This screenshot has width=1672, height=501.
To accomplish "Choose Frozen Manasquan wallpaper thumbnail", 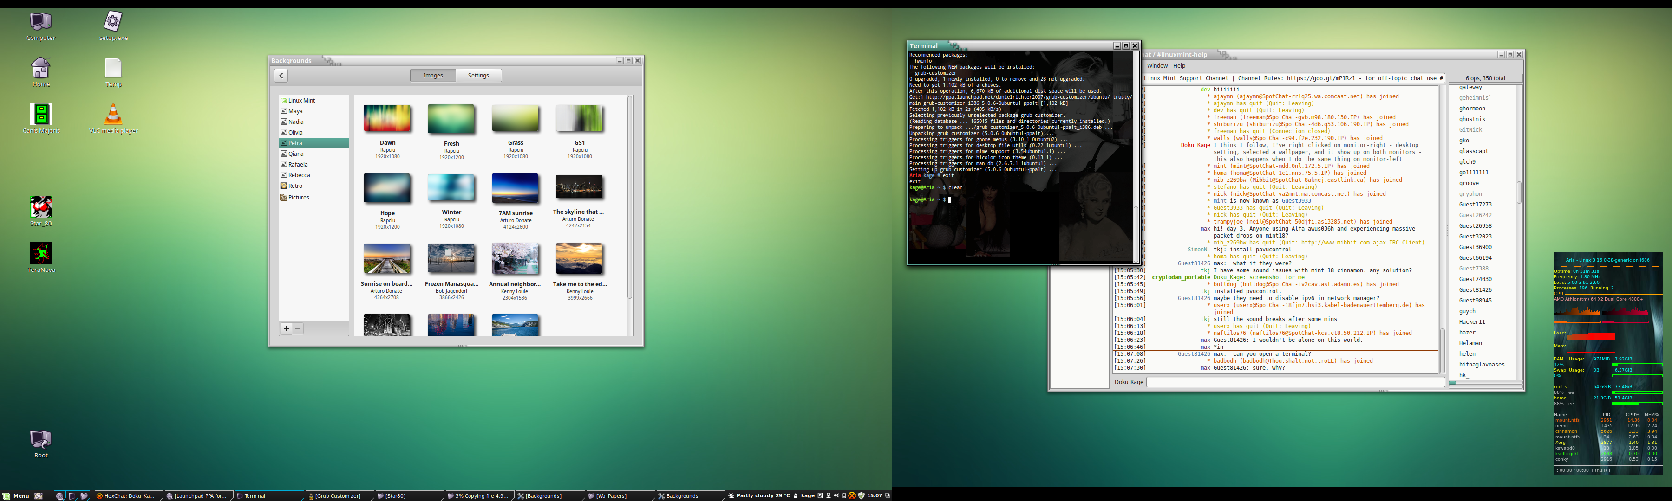I will tap(451, 258).
